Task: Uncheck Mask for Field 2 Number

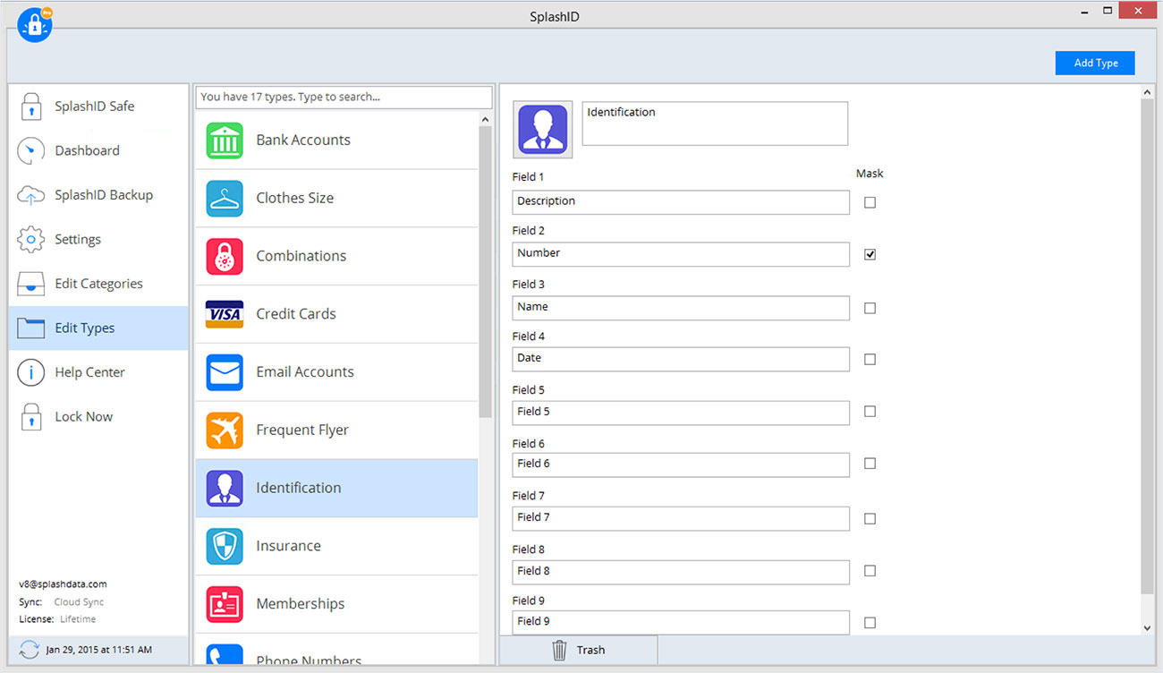Action: (870, 254)
